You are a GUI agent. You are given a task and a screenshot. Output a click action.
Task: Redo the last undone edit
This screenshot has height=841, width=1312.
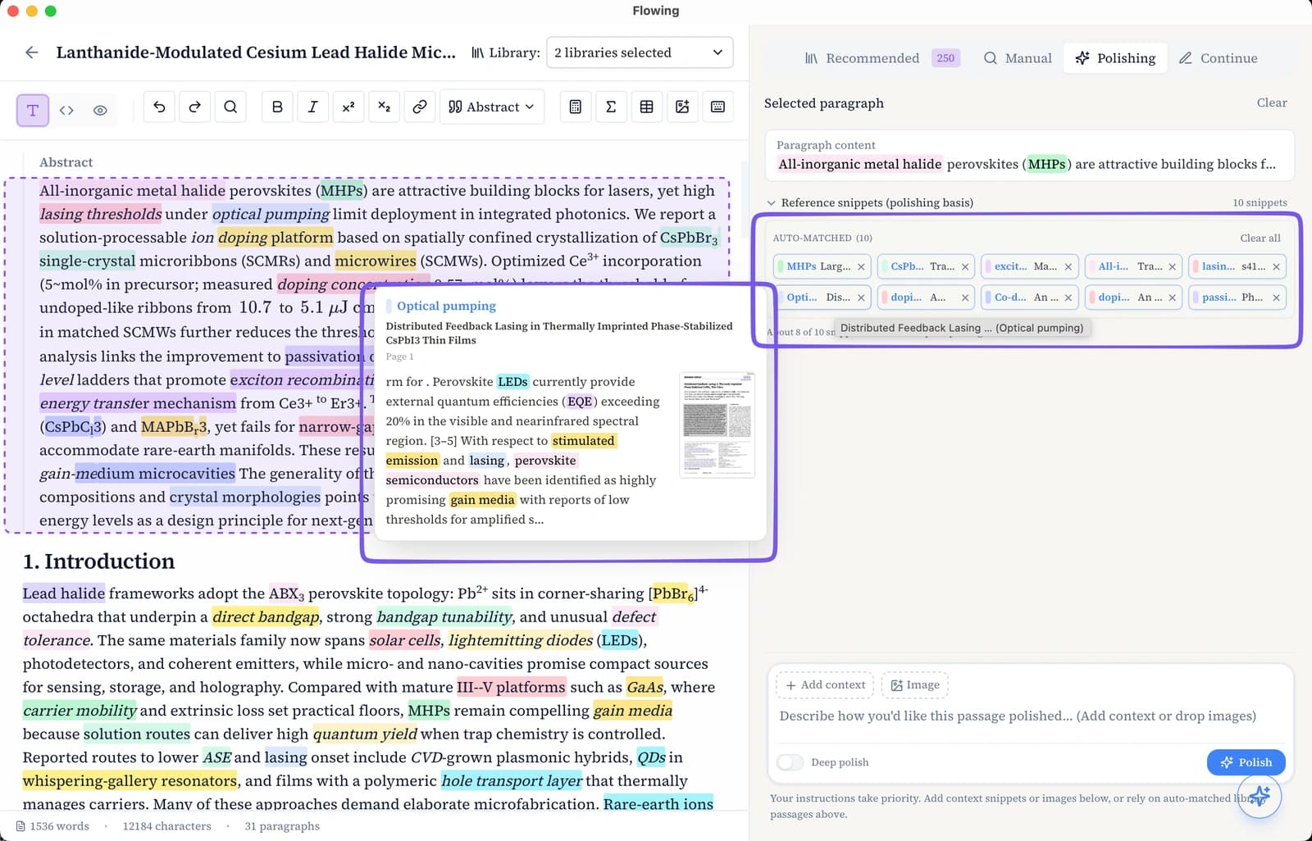click(x=194, y=107)
